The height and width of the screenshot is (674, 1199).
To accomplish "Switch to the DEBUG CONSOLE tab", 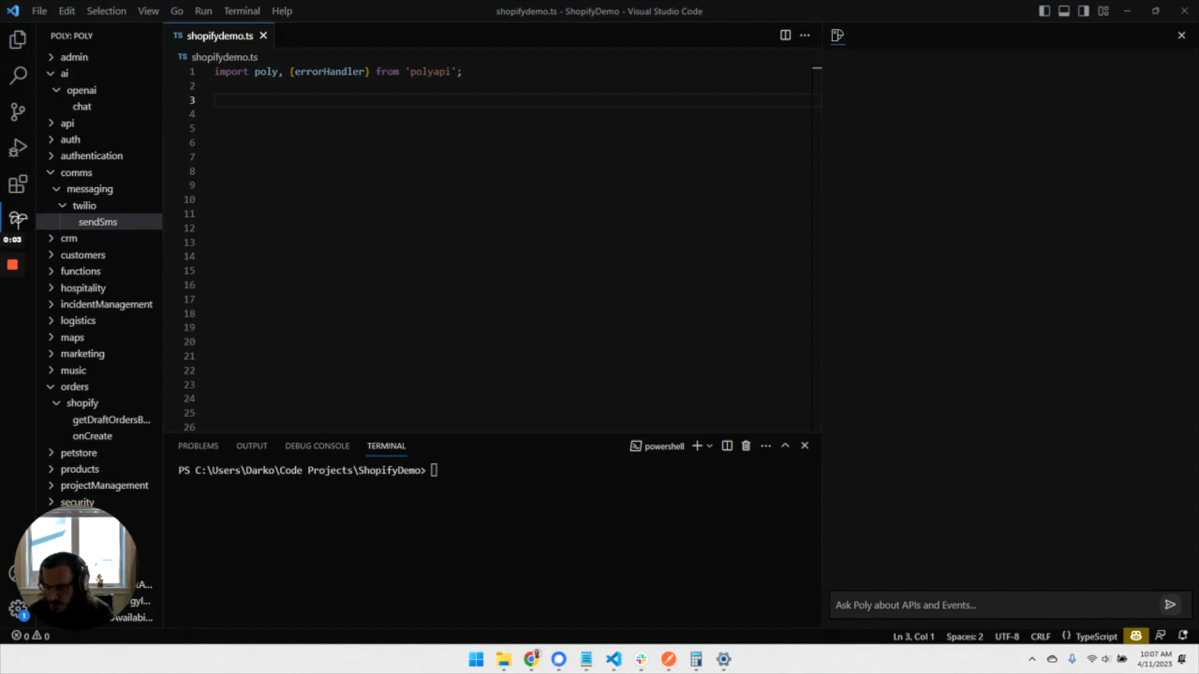I will tap(317, 446).
